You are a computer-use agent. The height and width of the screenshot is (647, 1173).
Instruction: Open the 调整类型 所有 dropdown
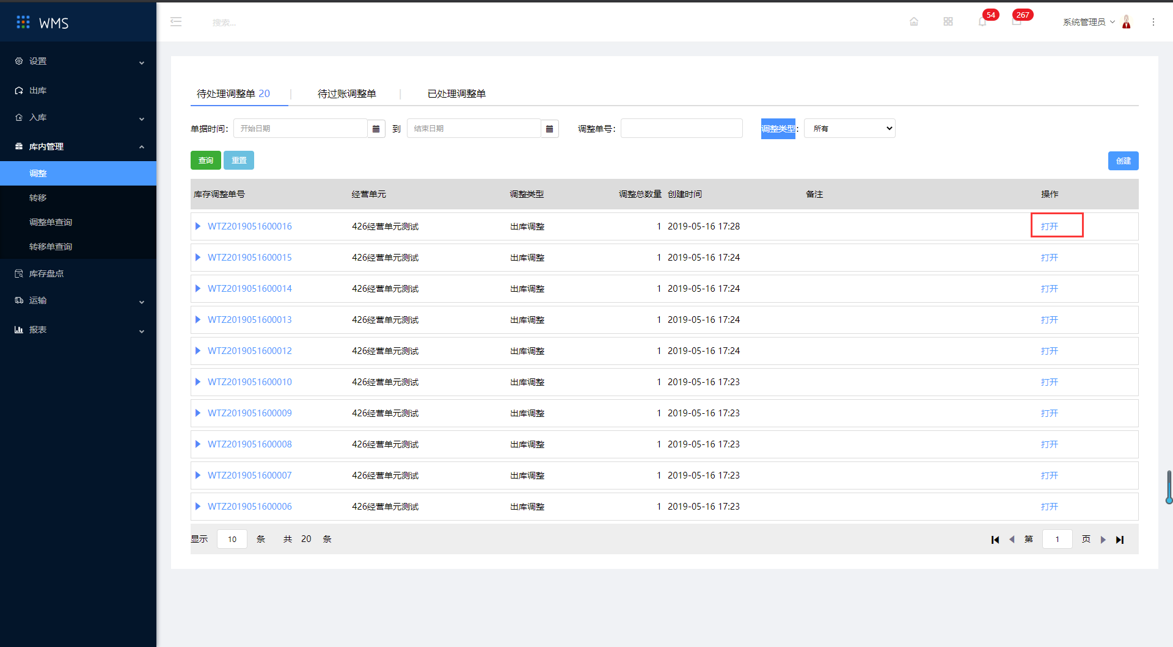coord(850,128)
